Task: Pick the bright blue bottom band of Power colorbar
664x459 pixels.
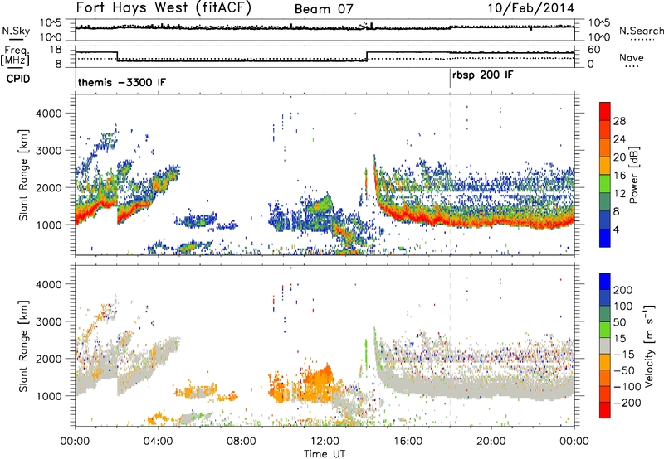Action: coord(605,238)
